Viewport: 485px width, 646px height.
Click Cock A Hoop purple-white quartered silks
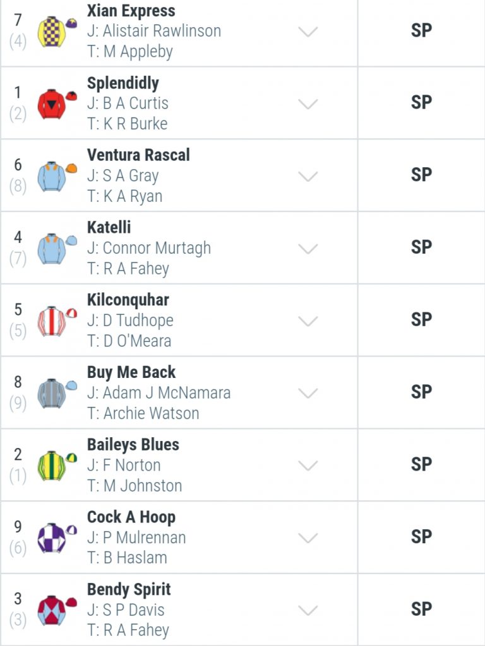pos(57,538)
